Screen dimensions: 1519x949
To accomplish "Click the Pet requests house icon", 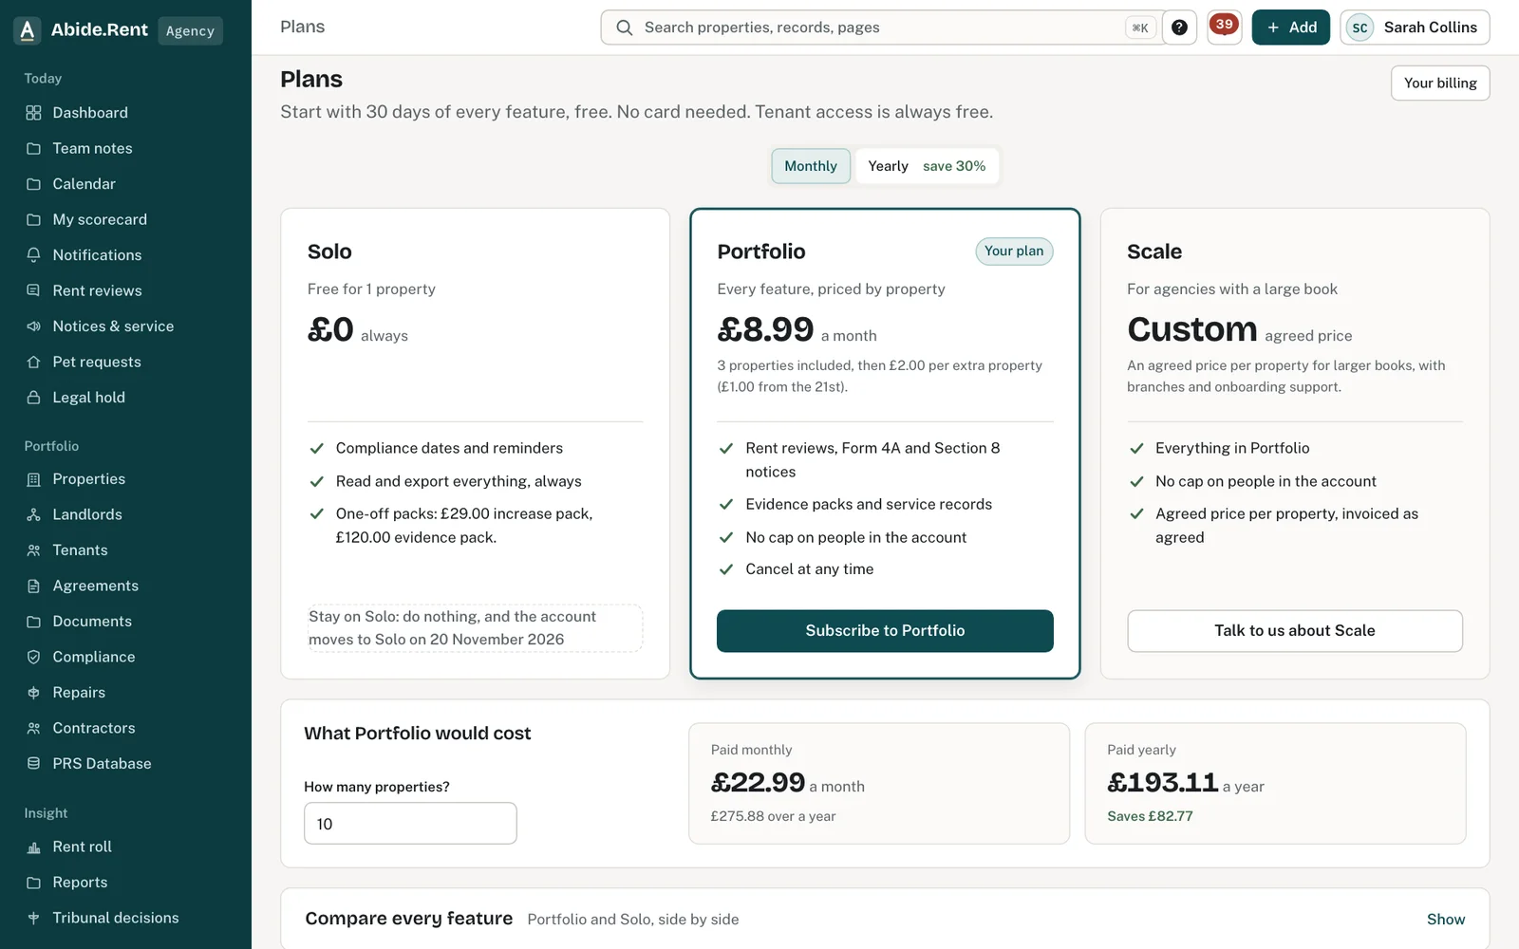I will [x=34, y=362].
